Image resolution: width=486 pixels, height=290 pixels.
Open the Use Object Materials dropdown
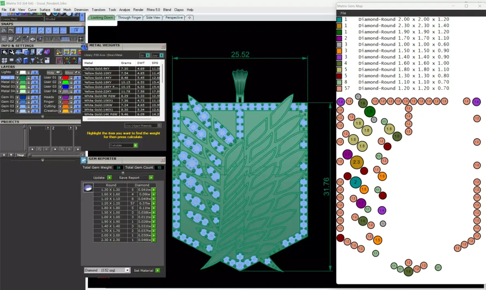(143, 126)
